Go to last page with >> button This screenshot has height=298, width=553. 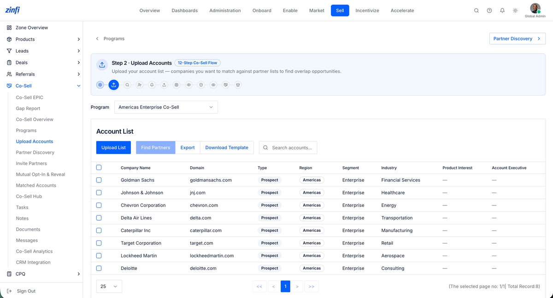[x=312, y=286]
